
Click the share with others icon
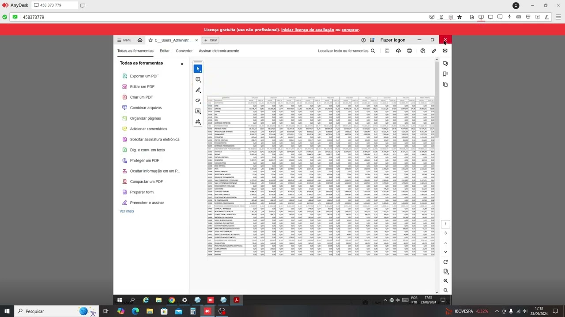(x=422, y=51)
